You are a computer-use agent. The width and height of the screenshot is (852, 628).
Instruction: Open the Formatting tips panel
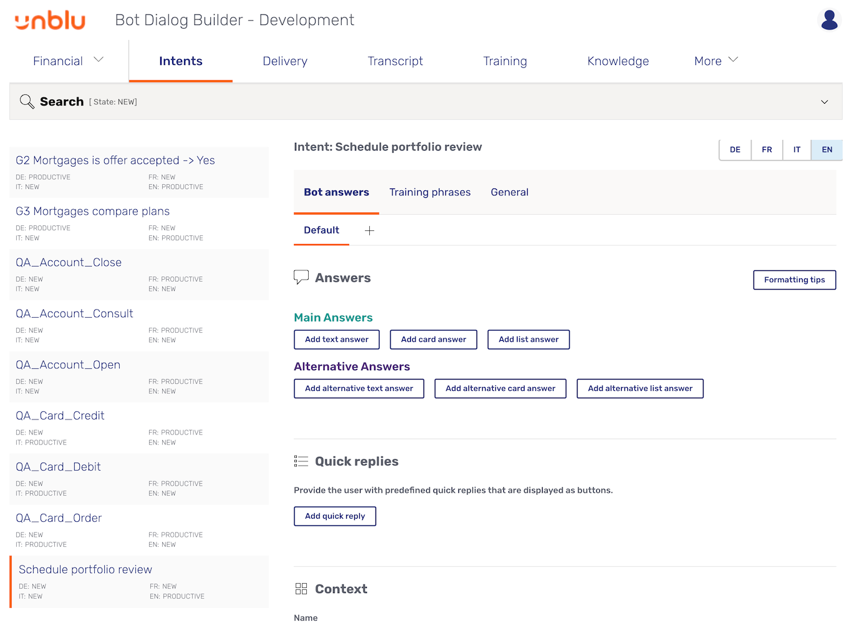tap(794, 280)
